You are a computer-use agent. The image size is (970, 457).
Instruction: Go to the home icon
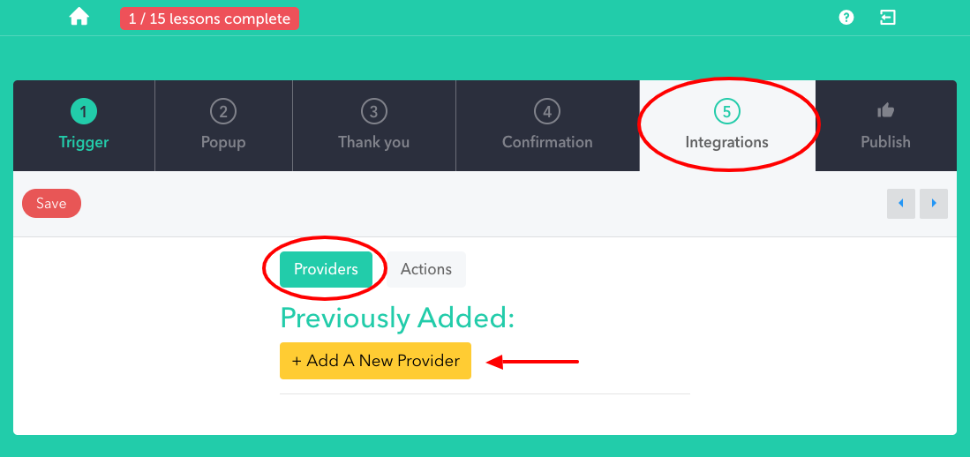coord(79,18)
